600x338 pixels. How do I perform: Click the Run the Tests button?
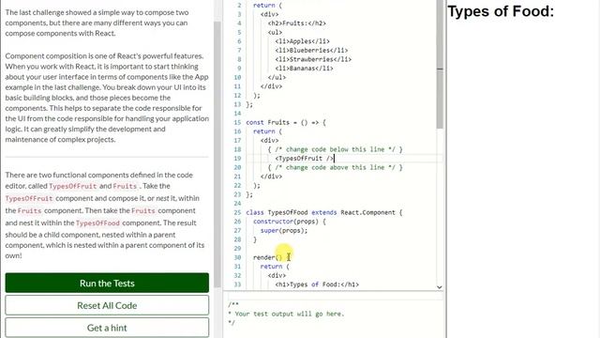(107, 283)
